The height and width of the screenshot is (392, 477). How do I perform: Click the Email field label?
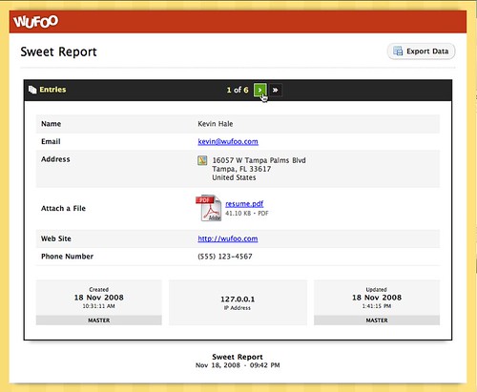pyautogui.click(x=51, y=141)
